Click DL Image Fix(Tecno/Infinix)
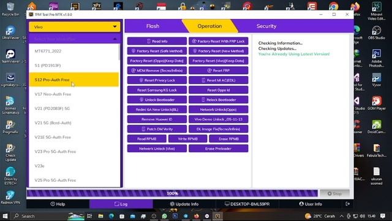 coord(219,129)
